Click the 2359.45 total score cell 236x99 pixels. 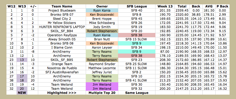click(182, 11)
